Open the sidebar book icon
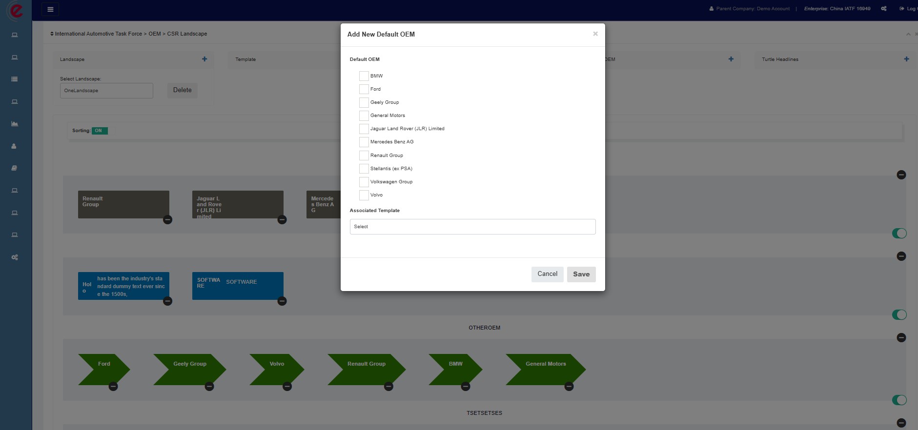This screenshot has height=430, width=918. click(x=15, y=168)
